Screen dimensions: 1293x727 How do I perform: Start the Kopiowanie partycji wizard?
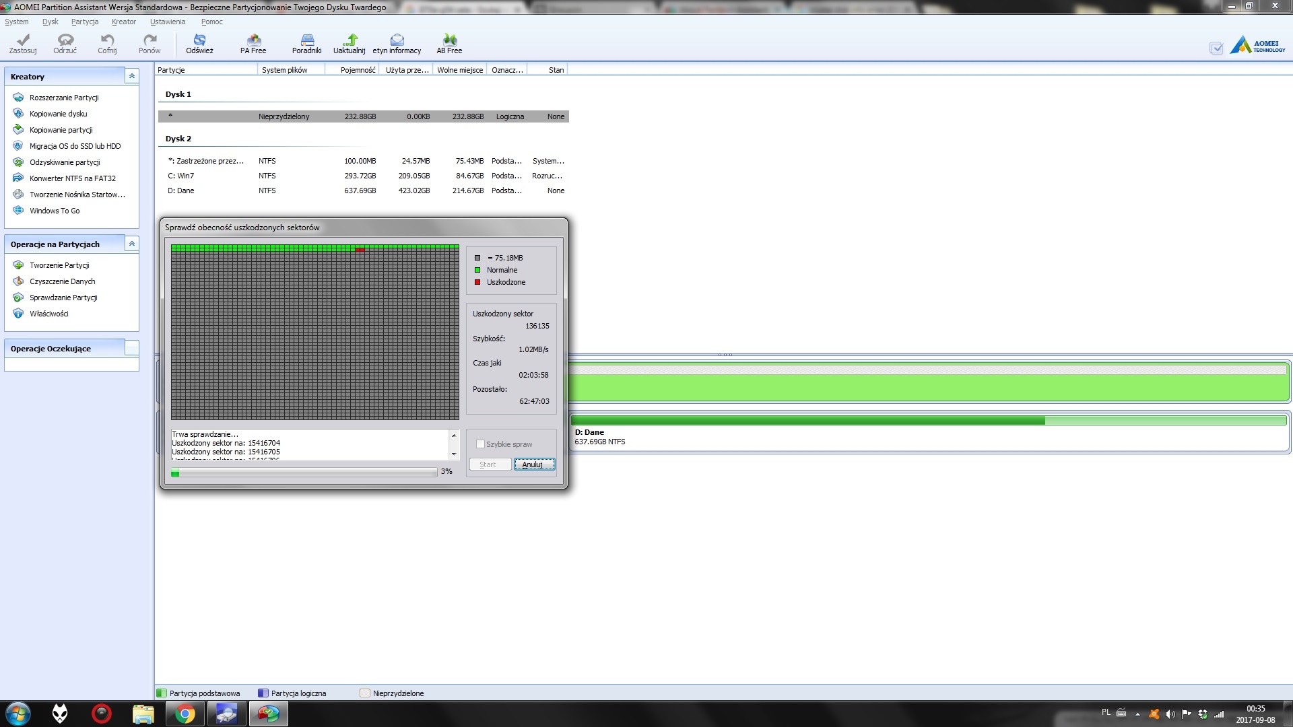[61, 130]
